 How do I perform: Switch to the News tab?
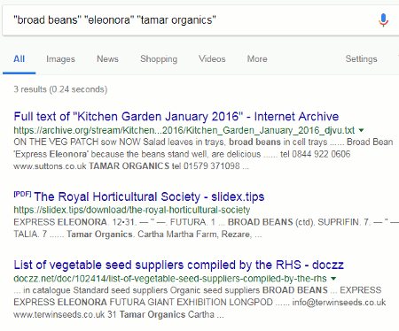pyautogui.click(x=107, y=59)
